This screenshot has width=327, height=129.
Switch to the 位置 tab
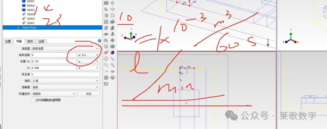pyautogui.click(x=8, y=41)
